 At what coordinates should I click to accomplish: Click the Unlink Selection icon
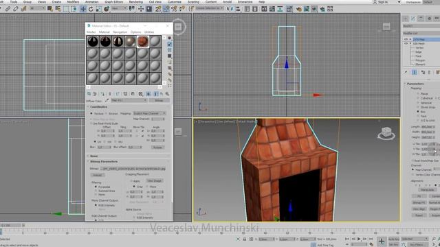(x=16, y=9)
